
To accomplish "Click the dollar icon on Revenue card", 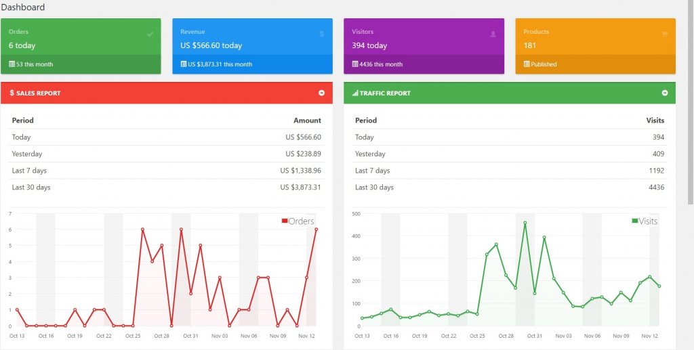I will tap(322, 34).
